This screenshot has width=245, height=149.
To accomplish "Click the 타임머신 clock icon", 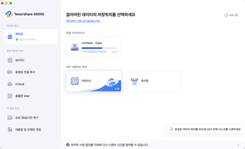I will pos(75,81).
